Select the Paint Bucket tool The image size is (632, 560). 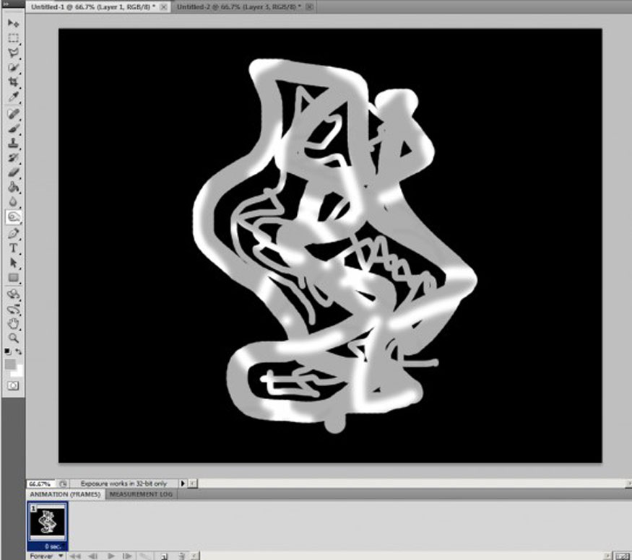coord(13,187)
